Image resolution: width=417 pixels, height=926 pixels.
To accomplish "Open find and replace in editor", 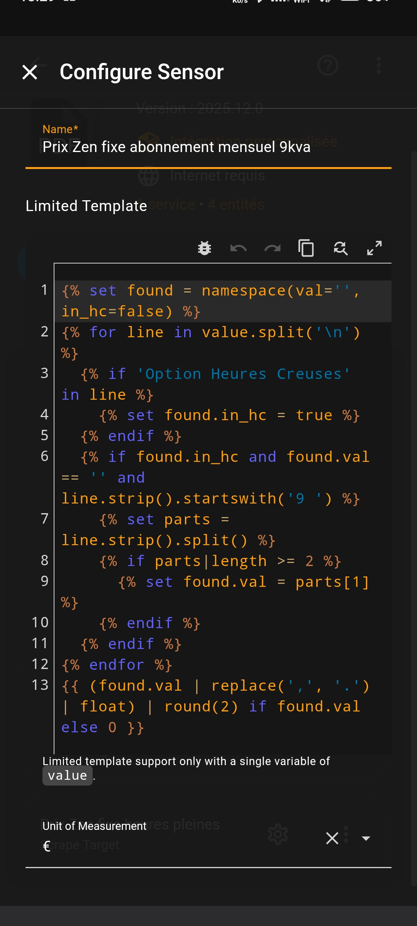I will point(340,248).
